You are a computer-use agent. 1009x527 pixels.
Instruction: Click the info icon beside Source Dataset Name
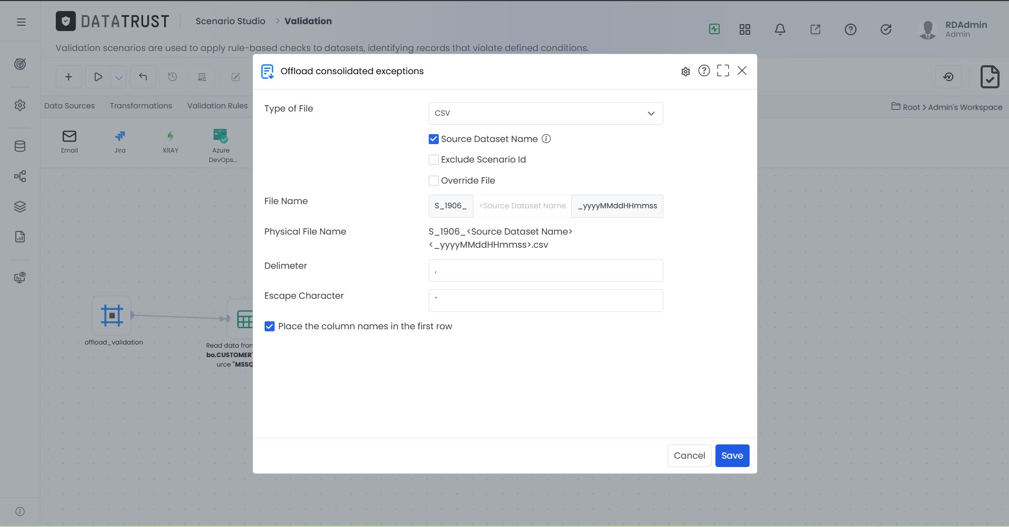point(546,139)
